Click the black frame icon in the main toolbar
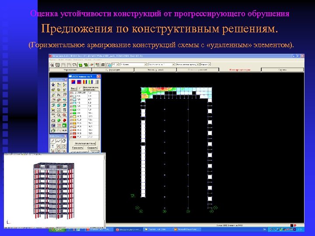The width and height of the screenshot is (315, 236). click(103, 65)
